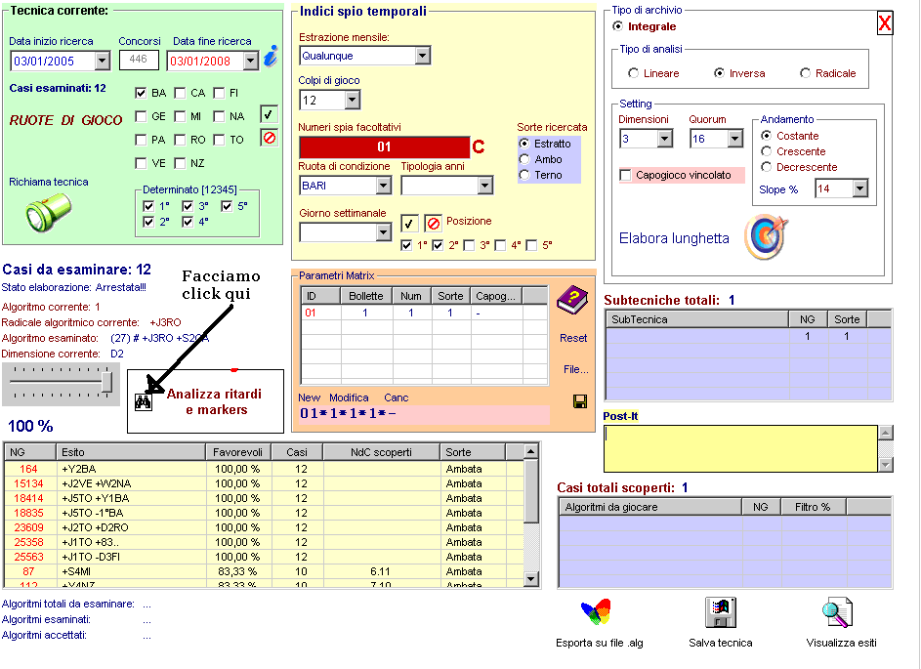
Task: Expand Estrazione mensile Qualunque dropdown
Action: (422, 56)
